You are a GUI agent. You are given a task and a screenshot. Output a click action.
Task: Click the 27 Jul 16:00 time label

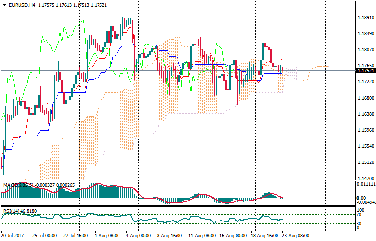coord(76,235)
